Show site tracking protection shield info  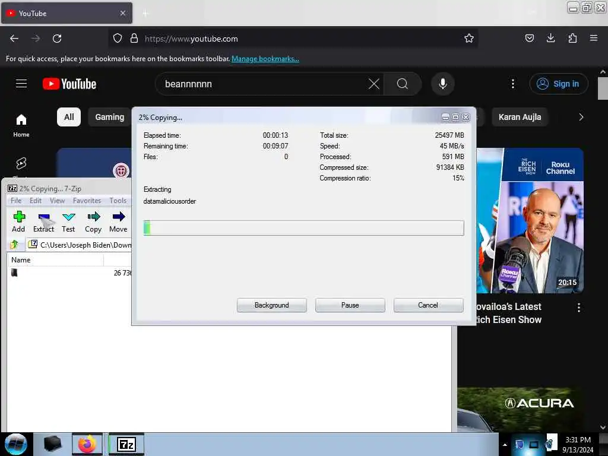click(118, 38)
